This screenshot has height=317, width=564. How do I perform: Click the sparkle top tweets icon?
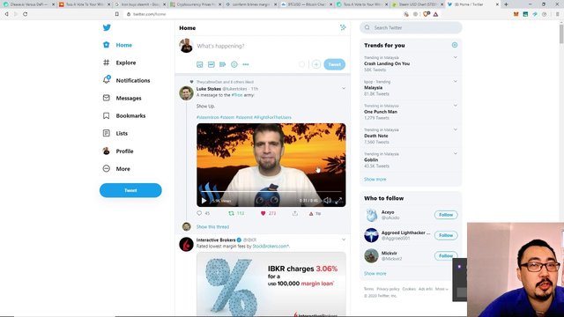point(343,27)
